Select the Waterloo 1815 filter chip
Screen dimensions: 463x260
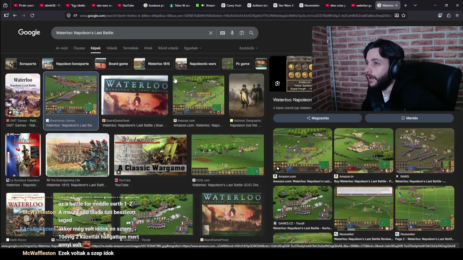[x=153, y=64]
